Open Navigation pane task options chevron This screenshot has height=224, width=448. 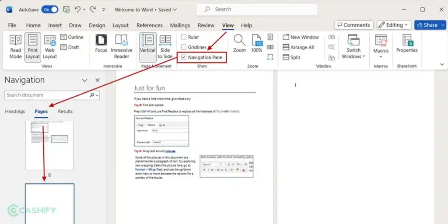coord(84,80)
